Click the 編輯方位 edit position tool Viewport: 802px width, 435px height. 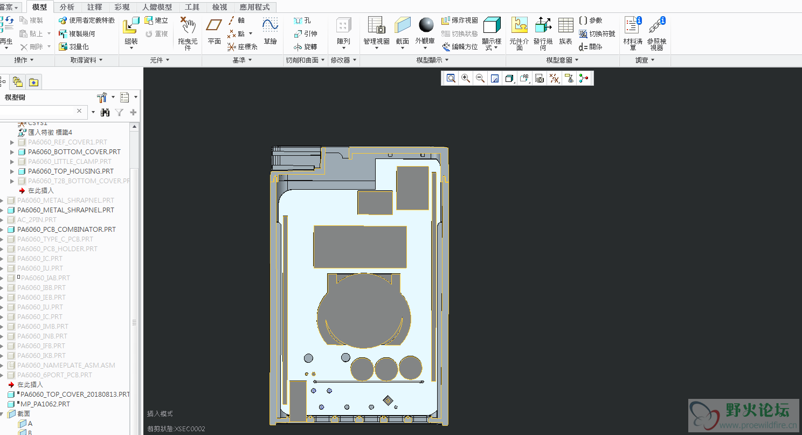(x=460, y=47)
